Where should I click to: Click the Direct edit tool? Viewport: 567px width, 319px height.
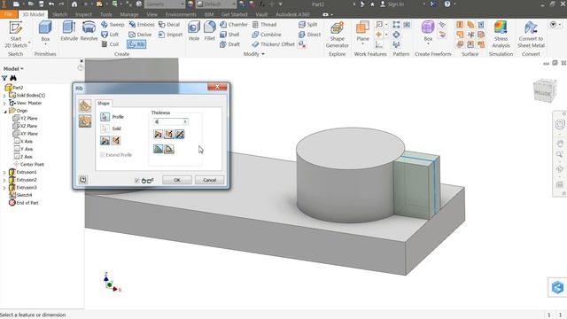pyautogui.click(x=309, y=35)
